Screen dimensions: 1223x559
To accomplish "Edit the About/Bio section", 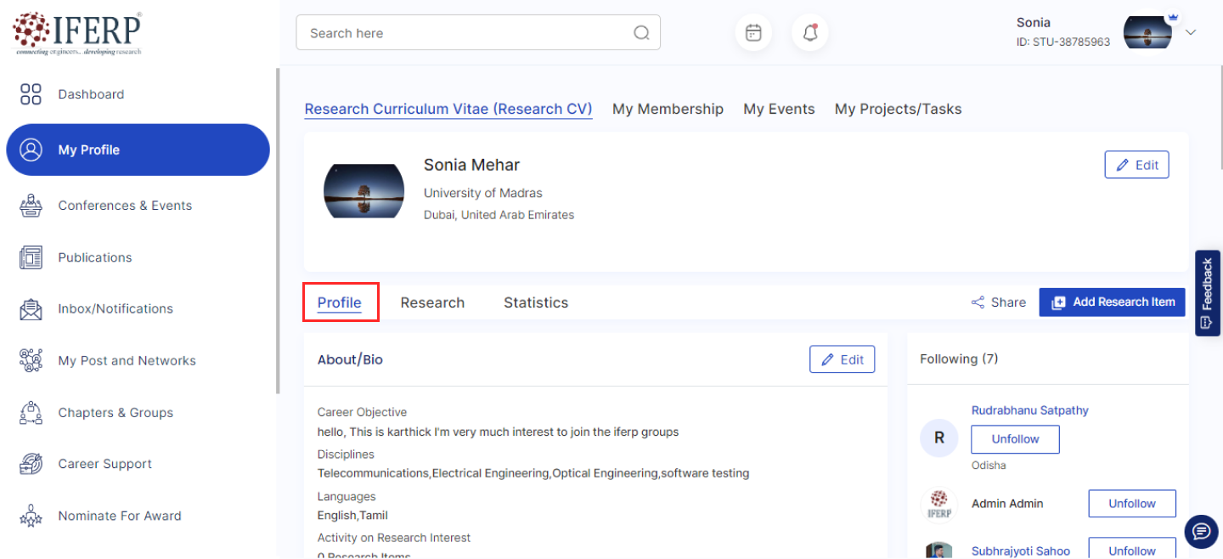I will 842,359.
